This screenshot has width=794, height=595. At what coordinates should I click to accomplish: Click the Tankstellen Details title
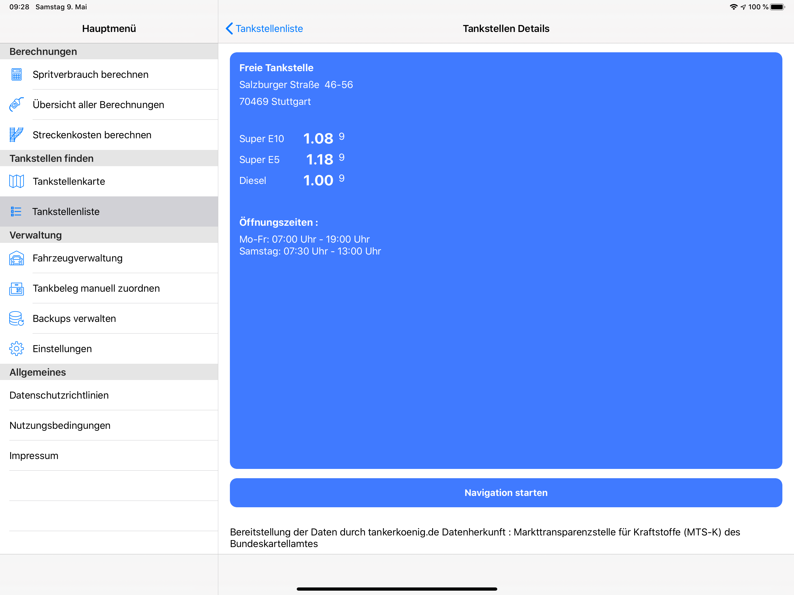pos(506,29)
